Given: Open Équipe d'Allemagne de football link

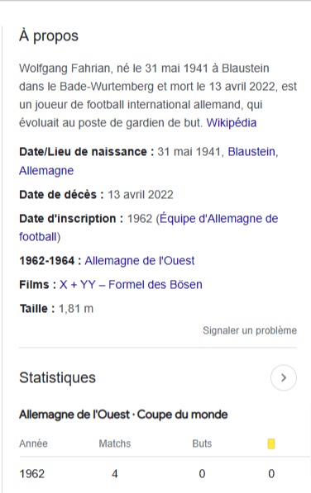Looking at the screenshot, I should click(149, 227).
